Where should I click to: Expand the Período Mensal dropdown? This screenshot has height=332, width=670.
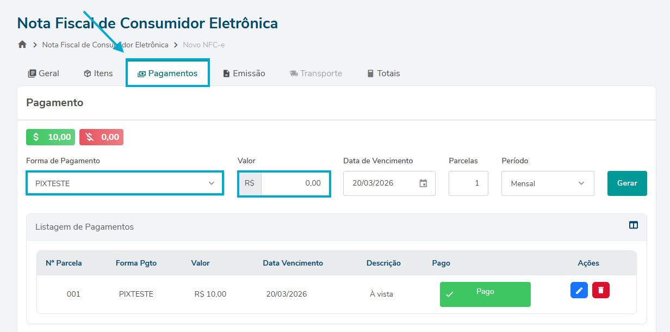click(x=548, y=183)
